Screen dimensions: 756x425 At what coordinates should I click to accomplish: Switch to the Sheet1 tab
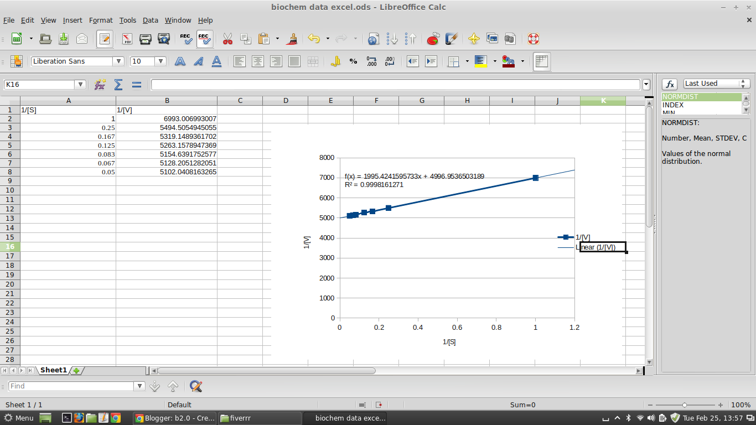click(x=53, y=370)
